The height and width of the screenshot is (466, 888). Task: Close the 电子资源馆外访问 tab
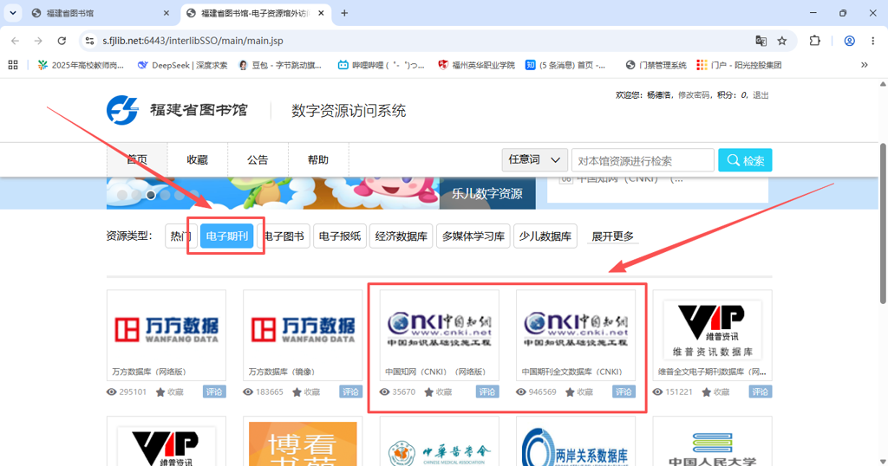[x=321, y=13]
